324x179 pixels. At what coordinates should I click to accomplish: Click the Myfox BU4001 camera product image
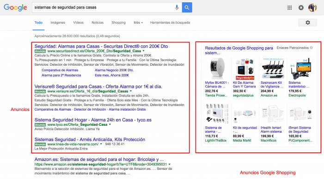click(217, 69)
